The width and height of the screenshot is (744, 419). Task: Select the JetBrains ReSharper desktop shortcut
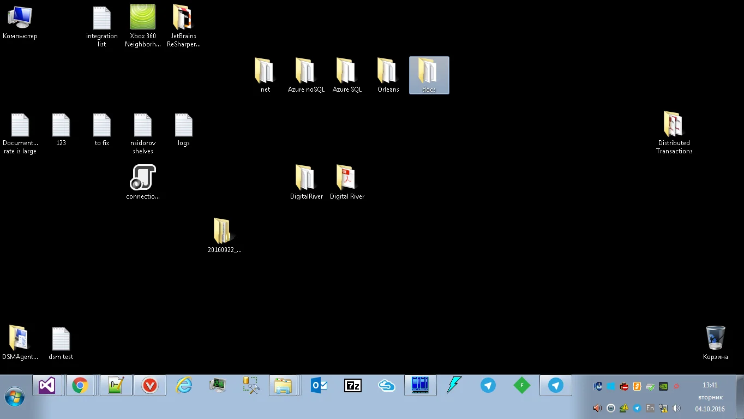[x=183, y=25]
